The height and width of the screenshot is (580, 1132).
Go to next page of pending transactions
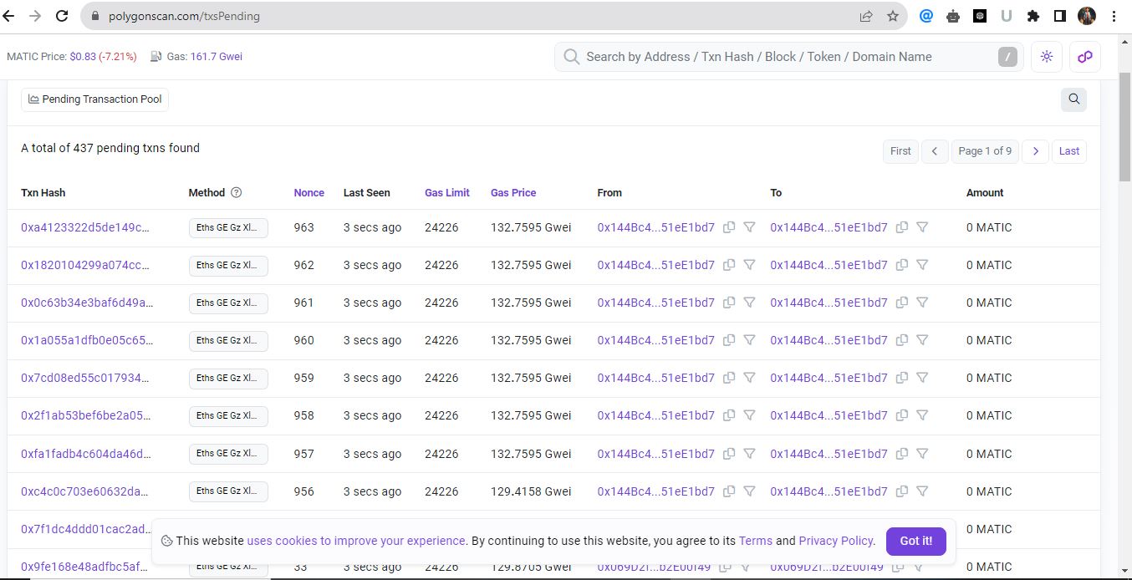point(1035,151)
